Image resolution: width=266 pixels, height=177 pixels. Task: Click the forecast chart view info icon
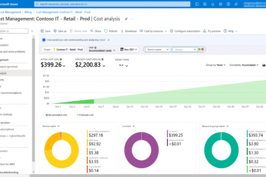102,59
